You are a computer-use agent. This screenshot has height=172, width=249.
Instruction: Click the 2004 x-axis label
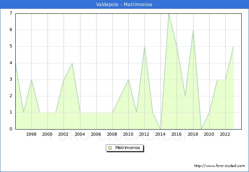(x=80, y=134)
